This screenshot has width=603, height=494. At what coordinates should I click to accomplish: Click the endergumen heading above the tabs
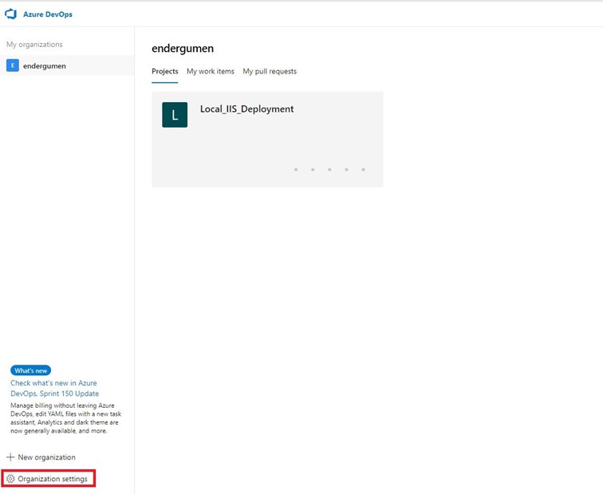pyautogui.click(x=183, y=49)
